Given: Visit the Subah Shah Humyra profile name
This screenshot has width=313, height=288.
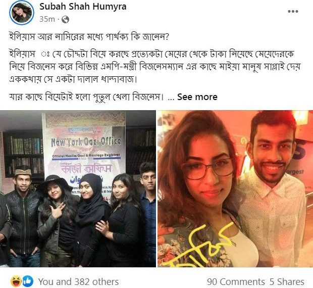Looking at the screenshot, I should coord(83,7).
